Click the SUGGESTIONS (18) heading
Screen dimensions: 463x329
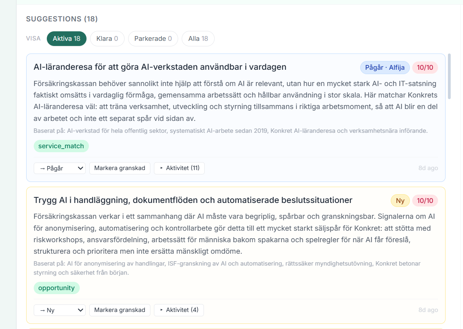pos(62,19)
